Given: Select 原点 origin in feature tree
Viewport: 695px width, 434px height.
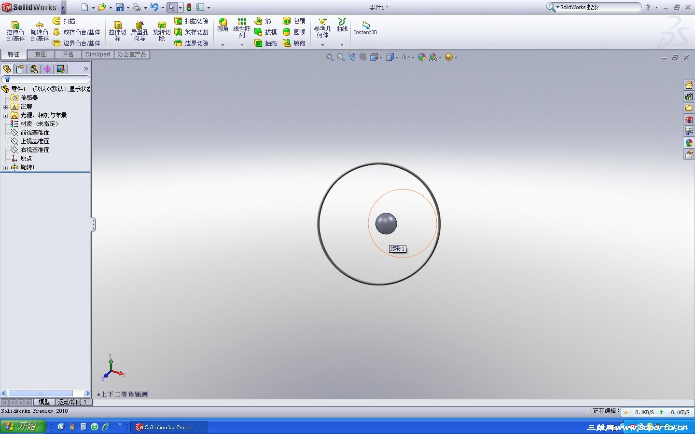Looking at the screenshot, I should [x=21, y=159].
